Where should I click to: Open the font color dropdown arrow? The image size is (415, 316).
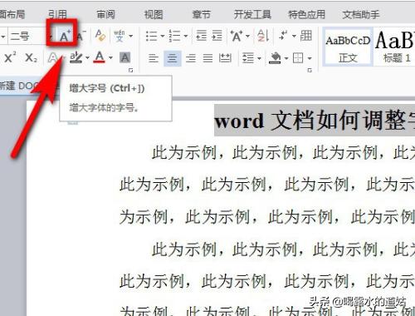coord(110,58)
